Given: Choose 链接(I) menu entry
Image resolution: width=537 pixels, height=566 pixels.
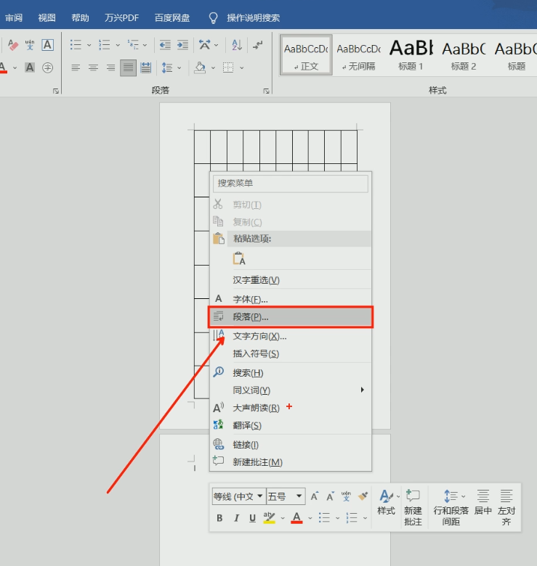Looking at the screenshot, I should (x=291, y=445).
